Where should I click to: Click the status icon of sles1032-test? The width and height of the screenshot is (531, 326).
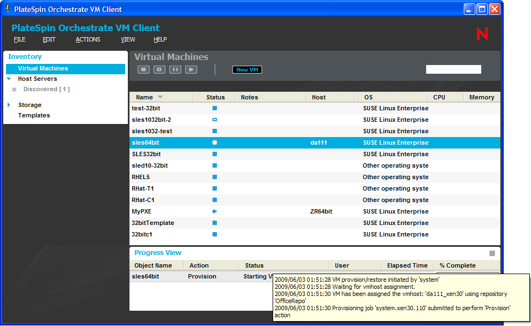tap(215, 132)
